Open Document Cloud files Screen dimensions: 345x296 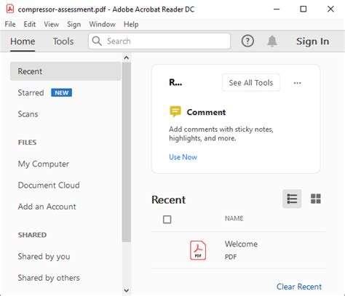[x=49, y=185]
